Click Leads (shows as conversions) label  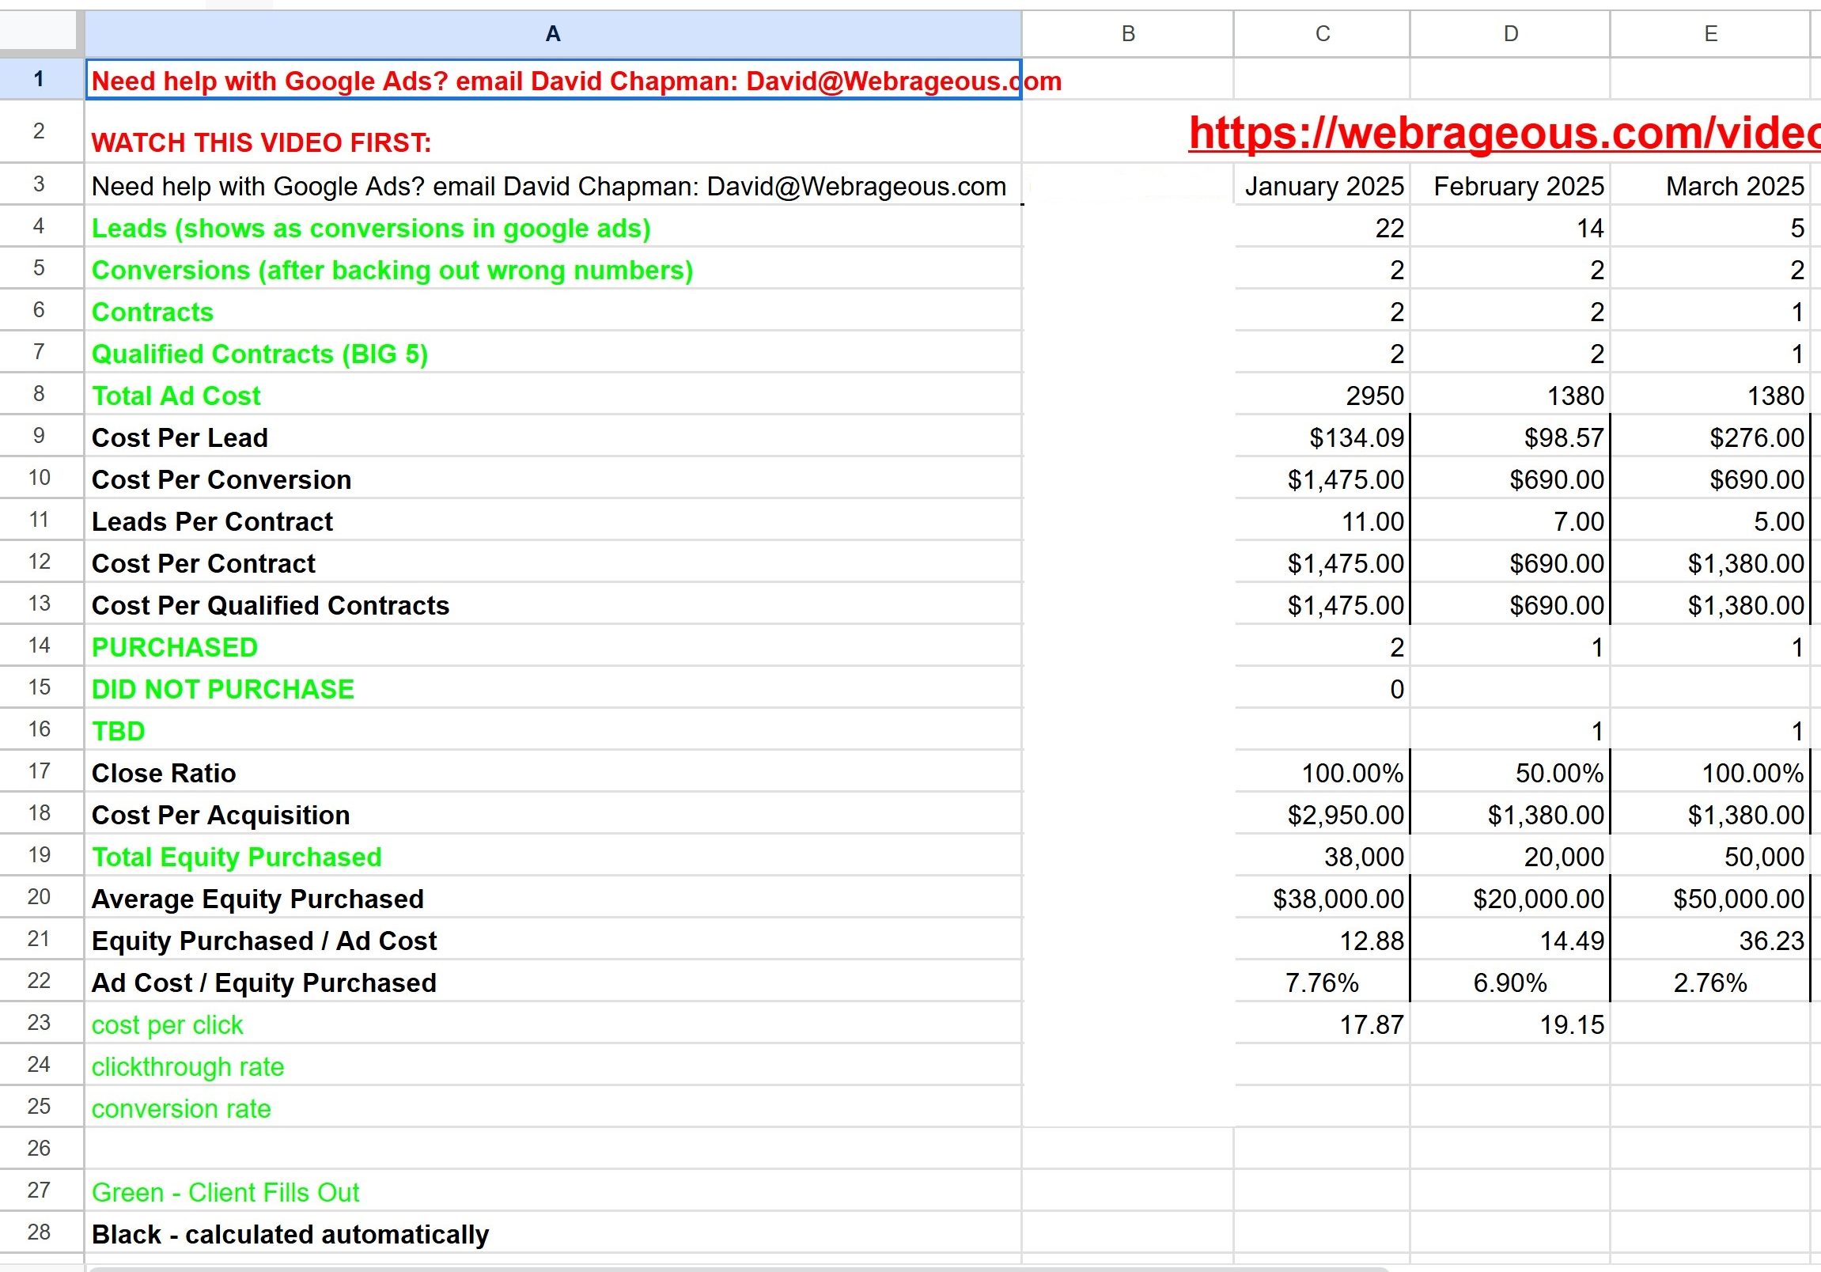pos(371,228)
